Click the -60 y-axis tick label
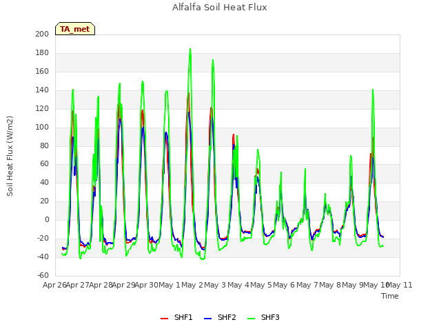This screenshot has height=331, width=441. [x=43, y=275]
